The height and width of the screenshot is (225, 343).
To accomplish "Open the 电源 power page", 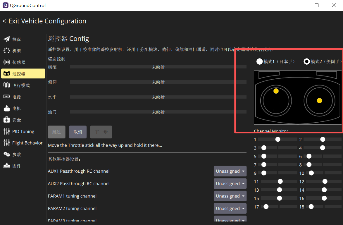I will click(x=23, y=97).
